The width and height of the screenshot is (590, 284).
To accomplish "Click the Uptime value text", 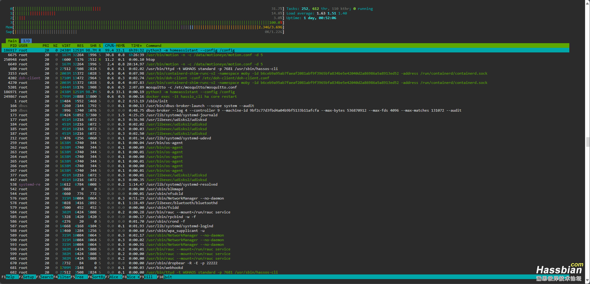I will (320, 18).
